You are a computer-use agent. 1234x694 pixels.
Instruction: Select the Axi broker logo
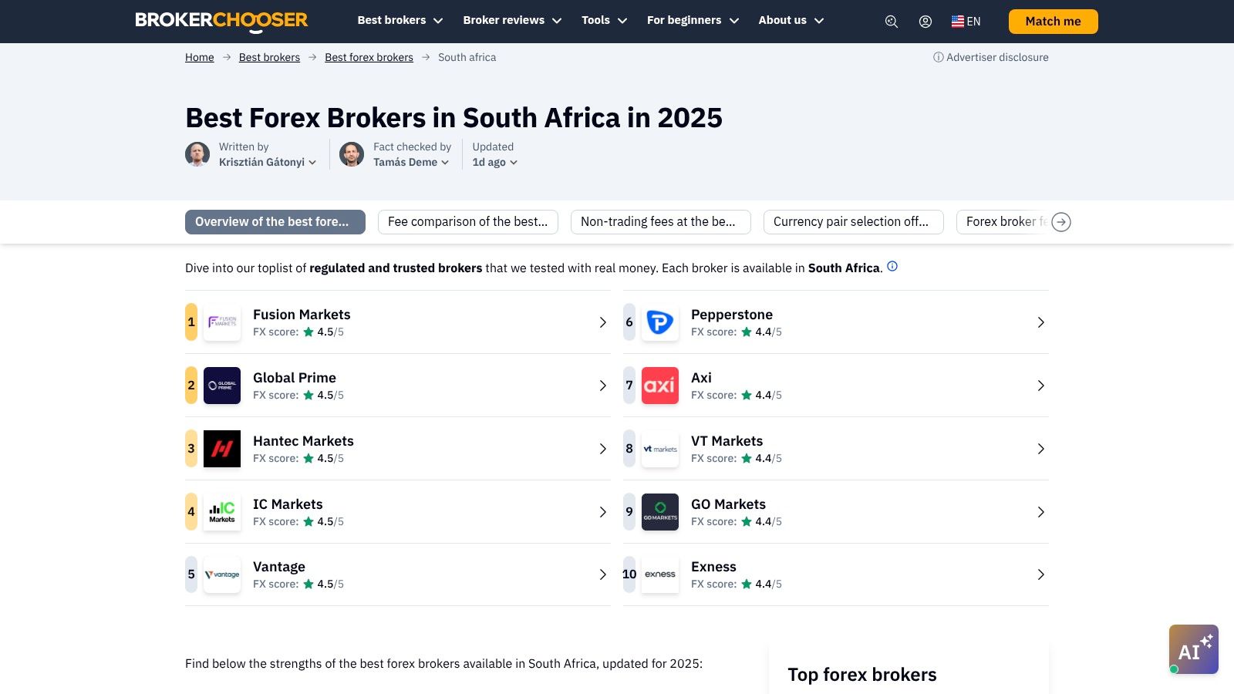[x=659, y=386]
